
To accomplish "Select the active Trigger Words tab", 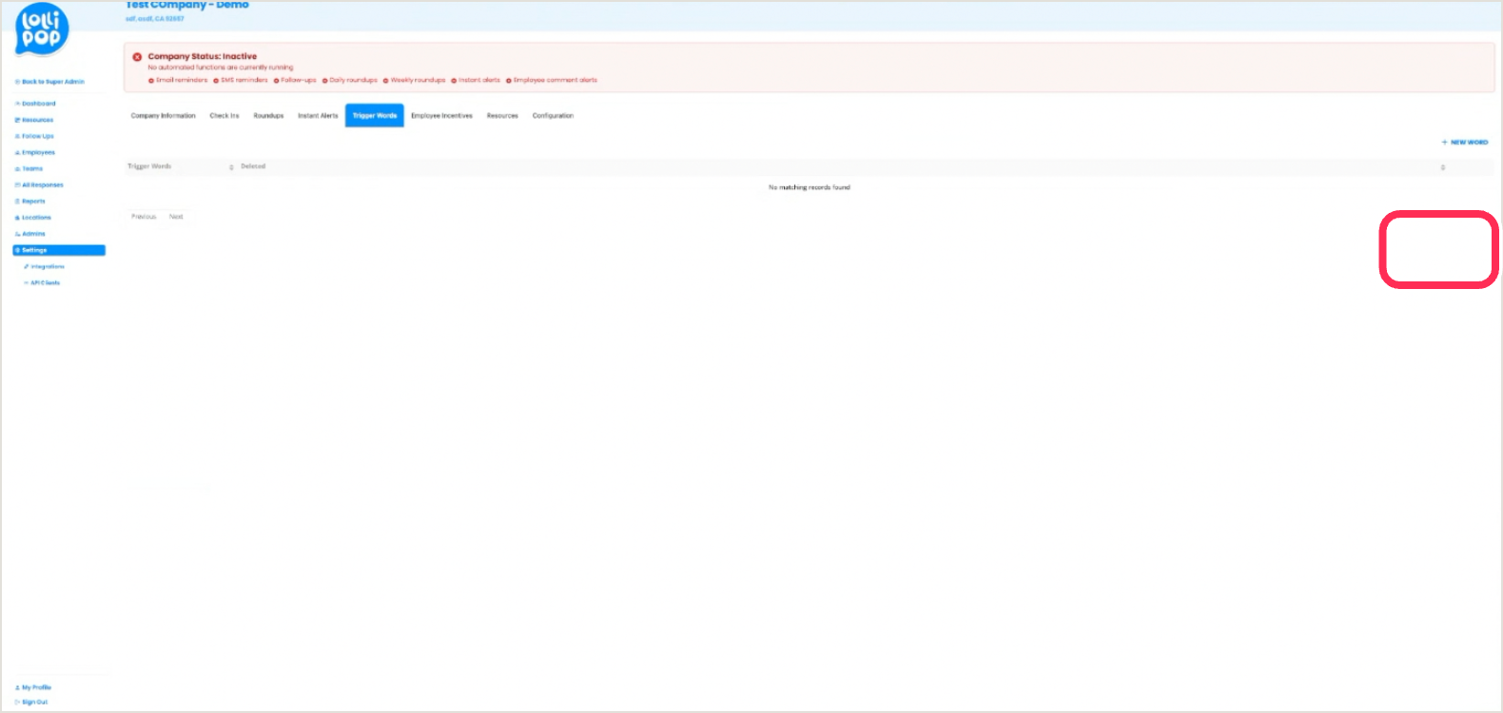I will 375,115.
